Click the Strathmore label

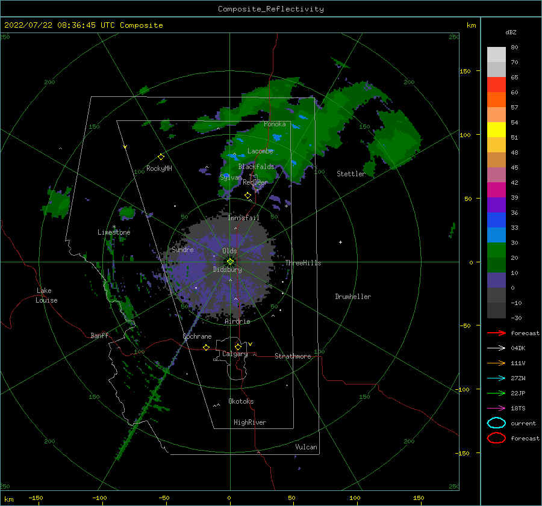pos(293,356)
